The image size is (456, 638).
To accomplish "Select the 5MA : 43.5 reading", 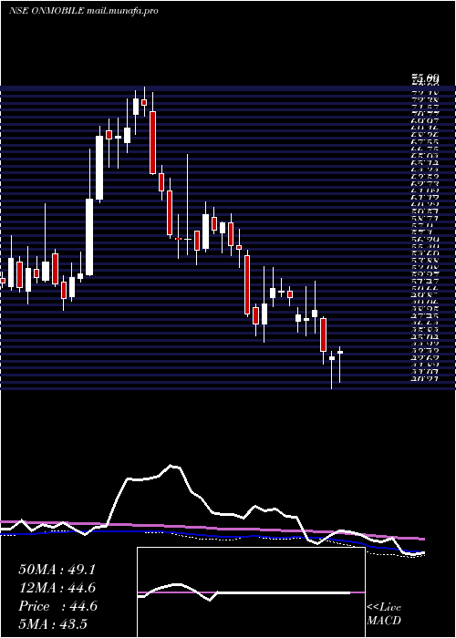I will click(x=53, y=624).
